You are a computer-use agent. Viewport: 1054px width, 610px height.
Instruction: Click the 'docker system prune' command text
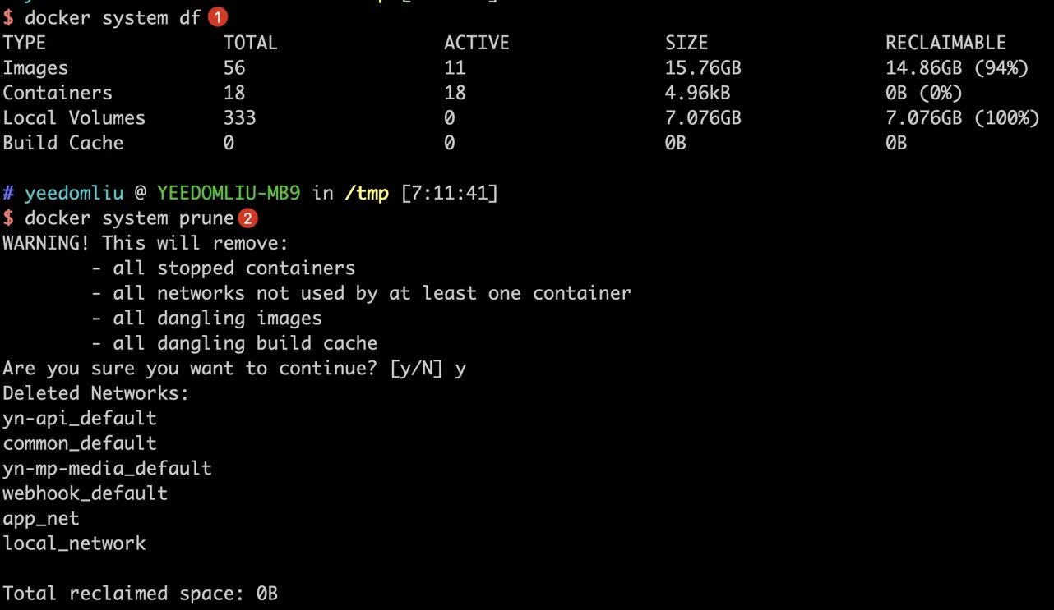(130, 218)
